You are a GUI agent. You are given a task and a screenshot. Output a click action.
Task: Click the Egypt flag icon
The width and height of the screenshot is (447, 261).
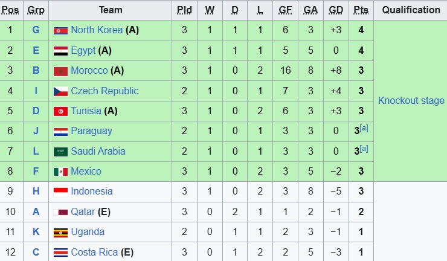[60, 51]
